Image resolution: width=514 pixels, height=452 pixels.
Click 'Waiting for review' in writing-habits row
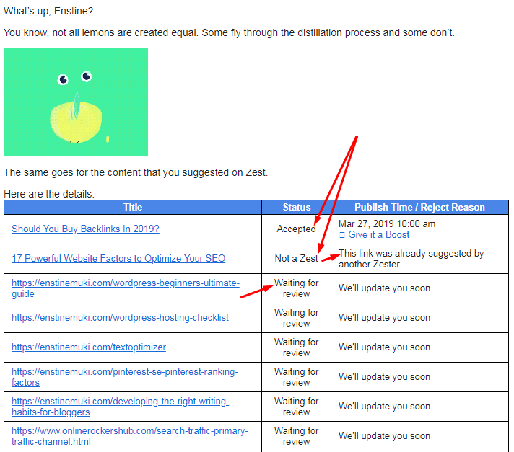tap(296, 406)
